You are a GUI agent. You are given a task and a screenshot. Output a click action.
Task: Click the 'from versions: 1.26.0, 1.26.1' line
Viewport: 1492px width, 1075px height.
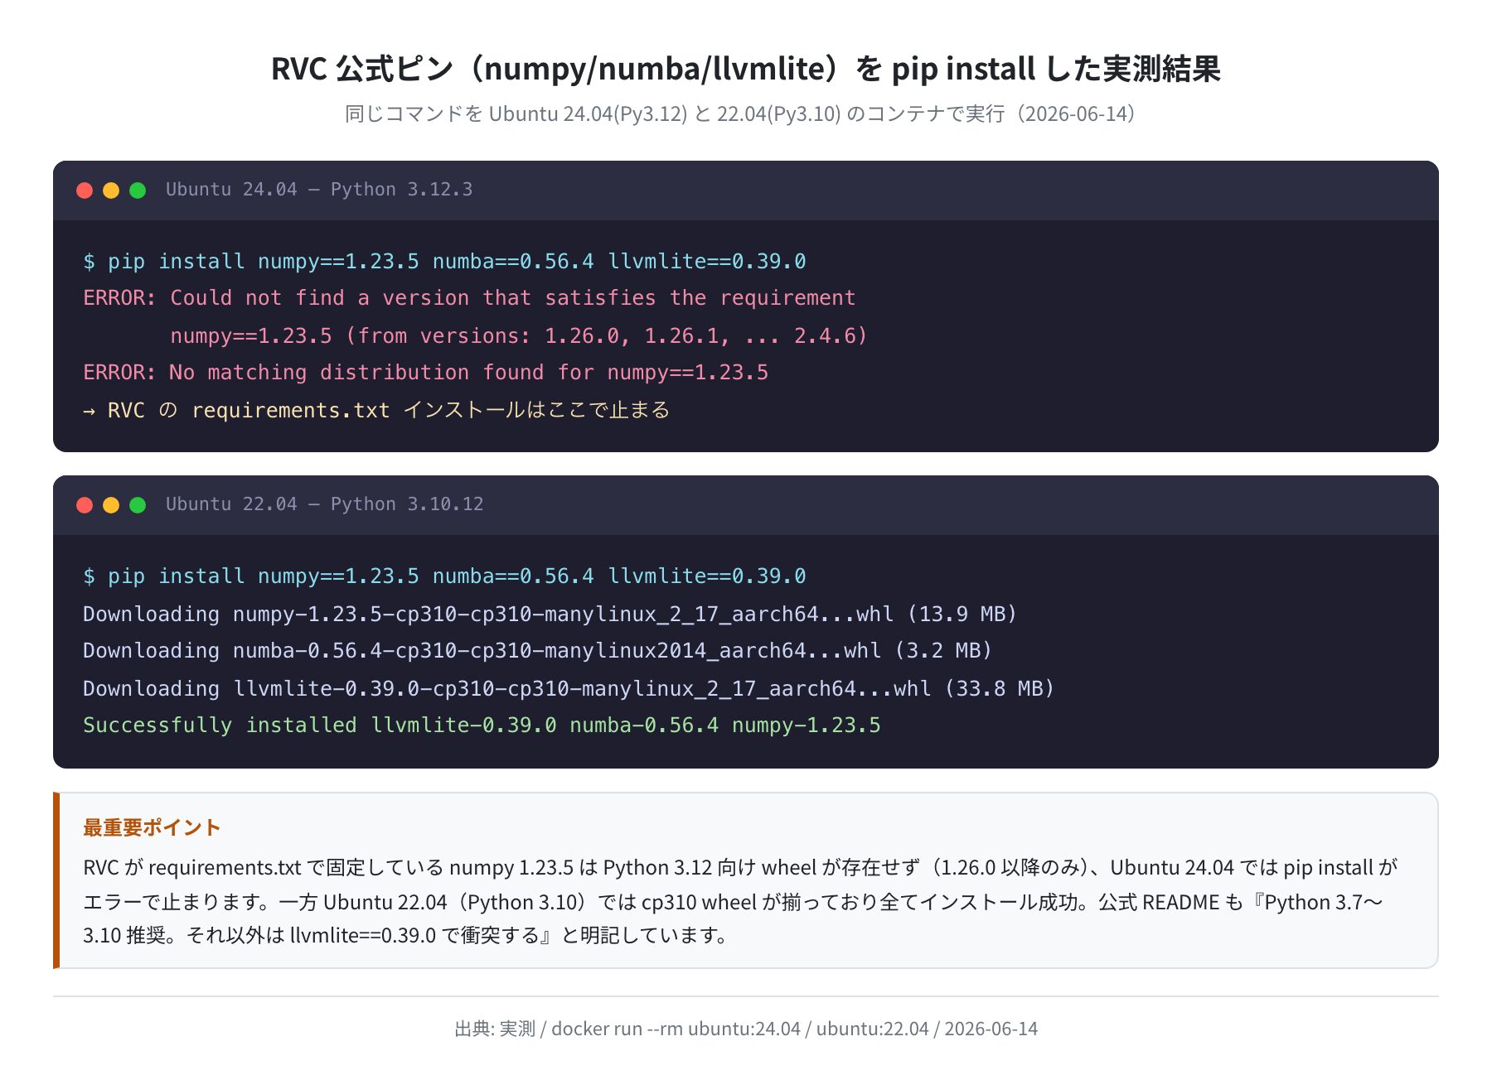coord(519,336)
